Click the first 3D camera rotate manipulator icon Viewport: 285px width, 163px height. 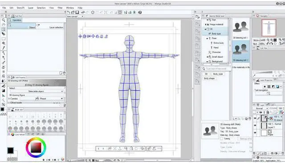[x=80, y=36]
